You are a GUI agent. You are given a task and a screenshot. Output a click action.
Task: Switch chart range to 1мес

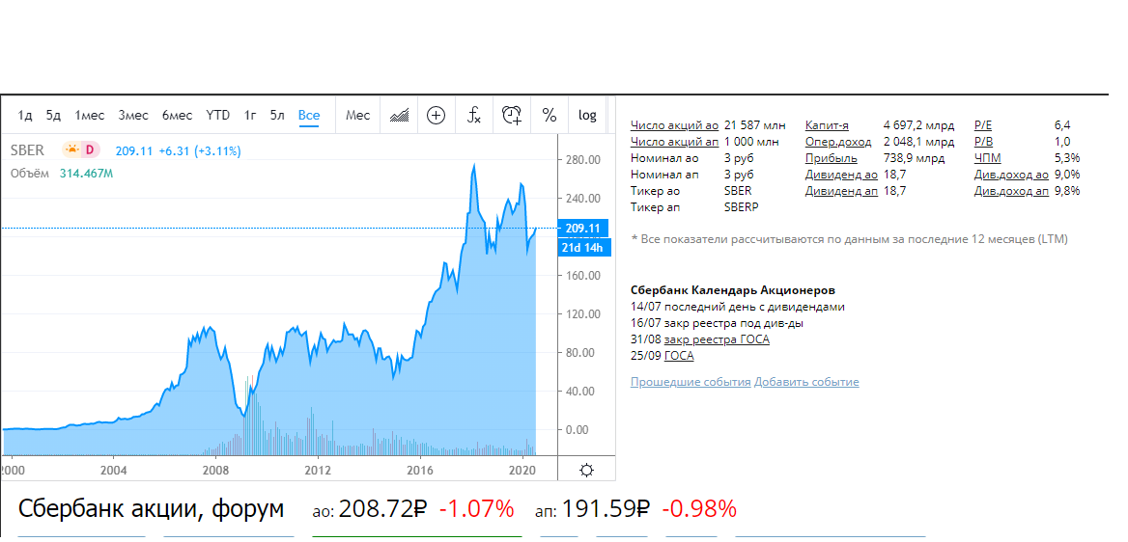tap(90, 115)
